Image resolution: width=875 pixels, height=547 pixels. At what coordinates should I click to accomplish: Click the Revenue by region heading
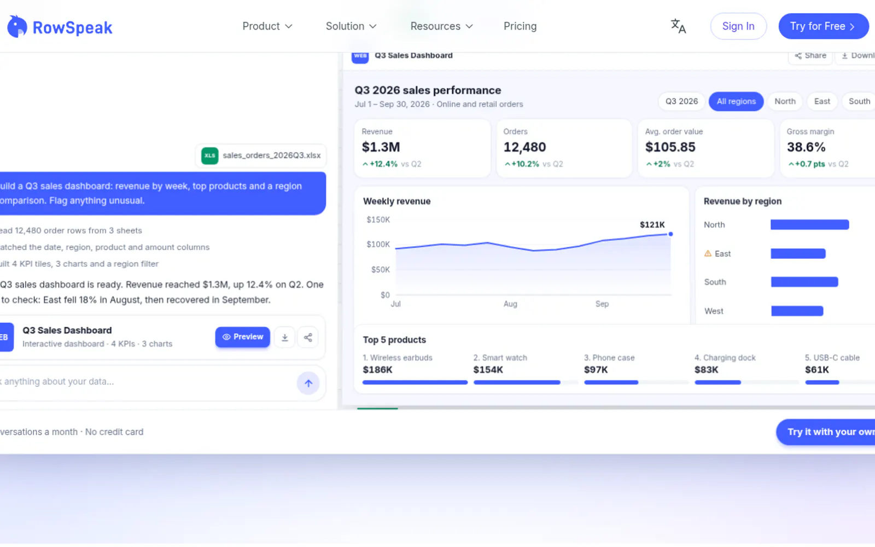coord(742,201)
